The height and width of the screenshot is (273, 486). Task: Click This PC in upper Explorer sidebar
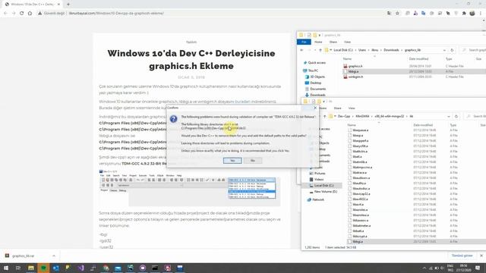point(313,71)
